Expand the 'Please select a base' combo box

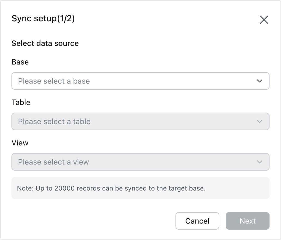[x=140, y=81]
